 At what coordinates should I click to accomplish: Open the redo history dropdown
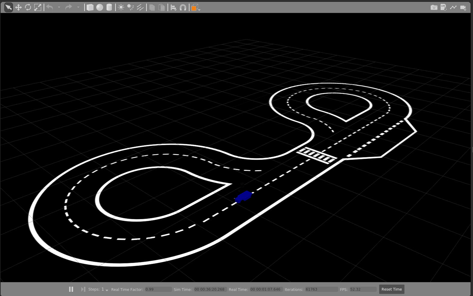coord(78,8)
